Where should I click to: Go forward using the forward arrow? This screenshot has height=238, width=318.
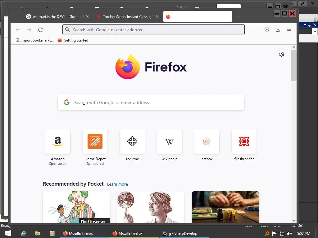[29, 30]
